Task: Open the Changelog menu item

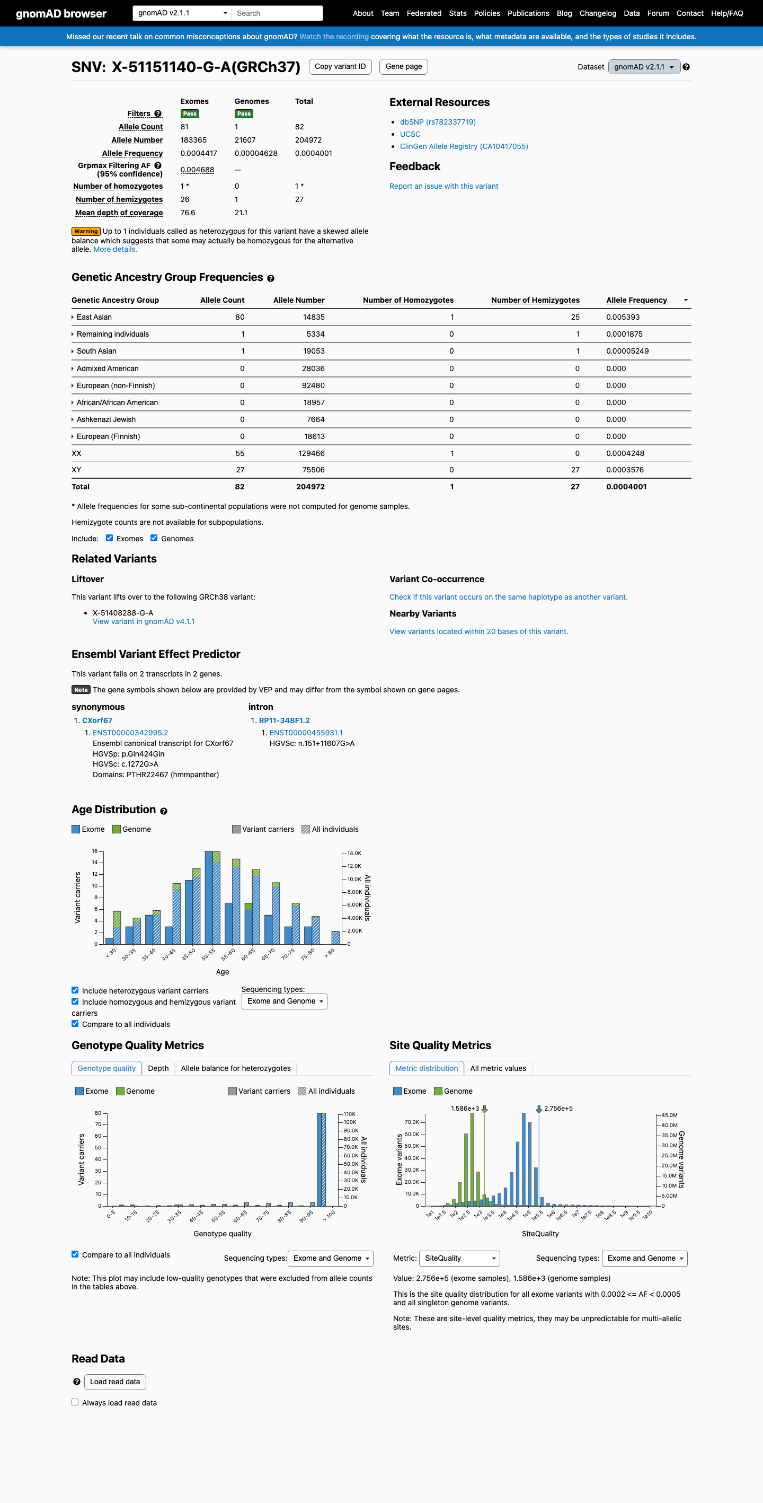Action: pyautogui.click(x=597, y=13)
